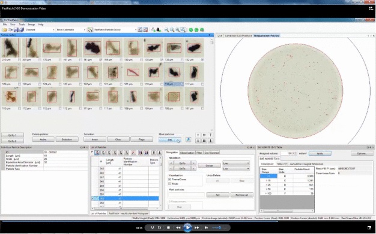The image size is (376, 234).
Task: Click the first highlighted sort icon in List of Particles
Action: [97, 153]
